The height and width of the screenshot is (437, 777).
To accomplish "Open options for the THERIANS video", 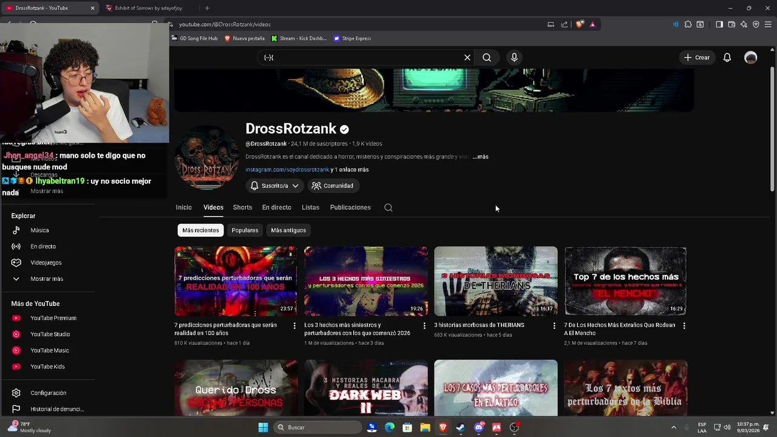I will click(x=554, y=326).
